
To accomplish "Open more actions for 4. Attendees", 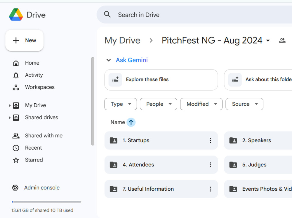I will [x=211, y=165].
